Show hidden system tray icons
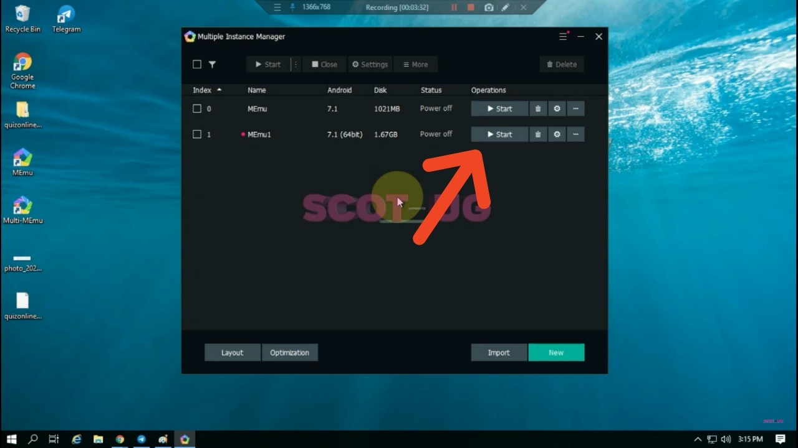The width and height of the screenshot is (798, 448). pyautogui.click(x=698, y=439)
